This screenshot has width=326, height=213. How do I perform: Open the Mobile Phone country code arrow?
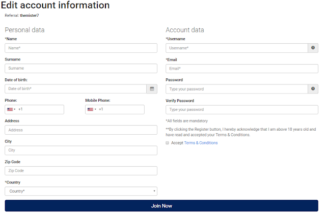95,109
